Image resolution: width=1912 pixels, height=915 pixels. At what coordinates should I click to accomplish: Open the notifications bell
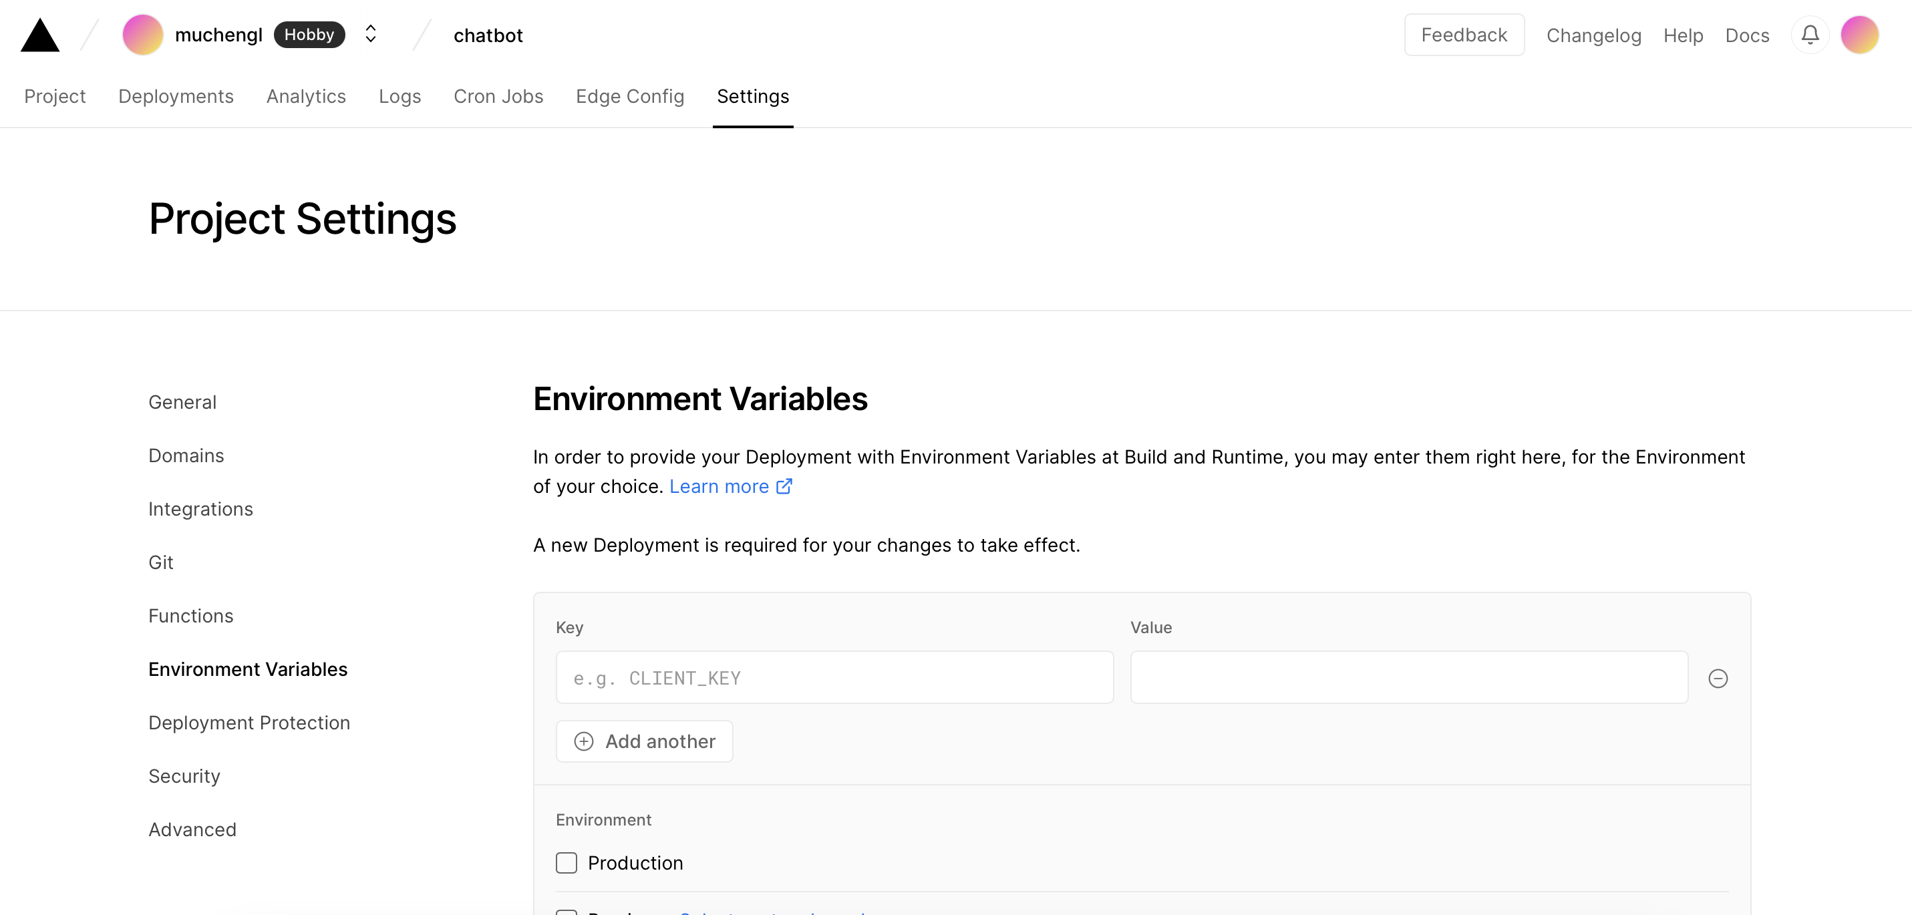click(1810, 34)
